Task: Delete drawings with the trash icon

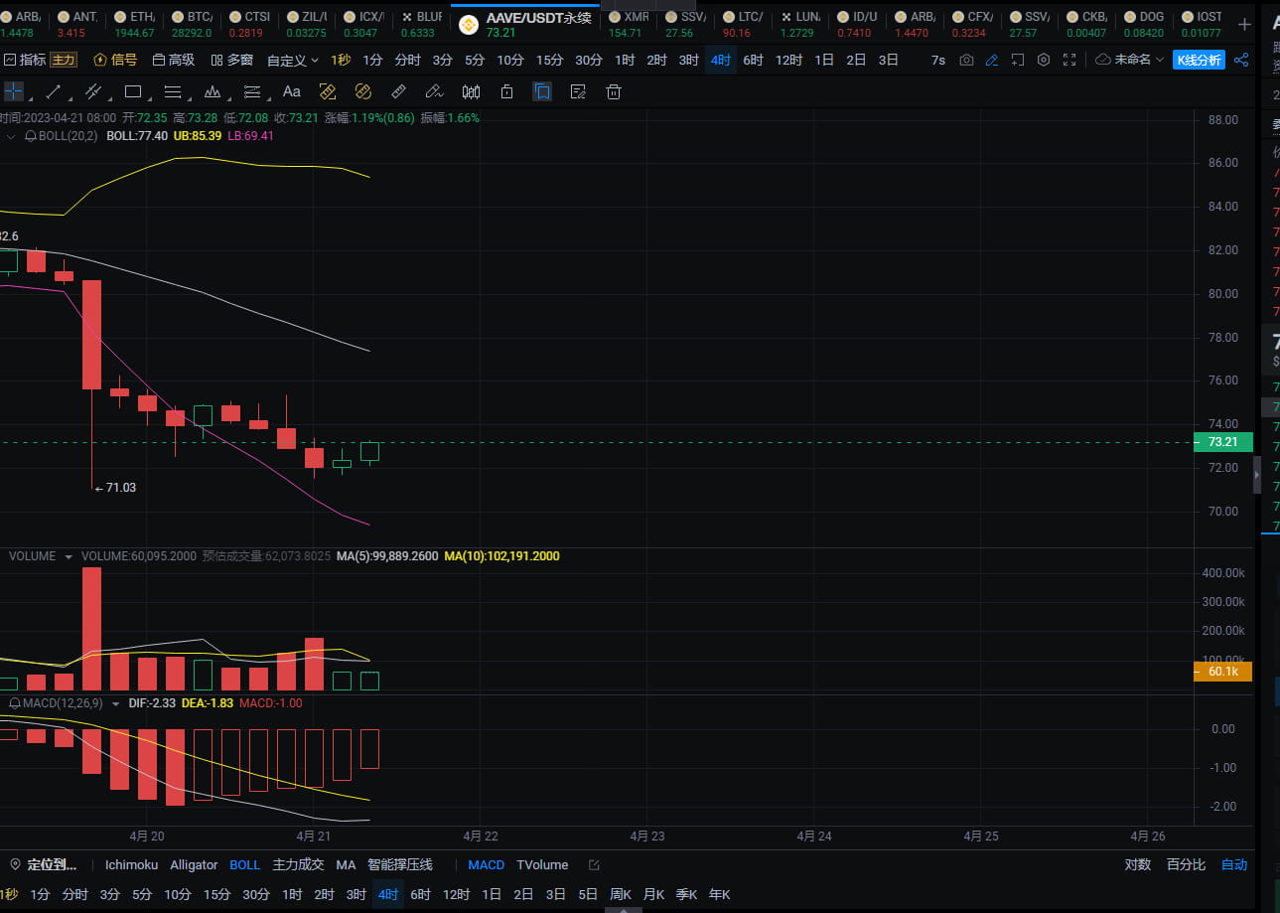Action: tap(614, 91)
